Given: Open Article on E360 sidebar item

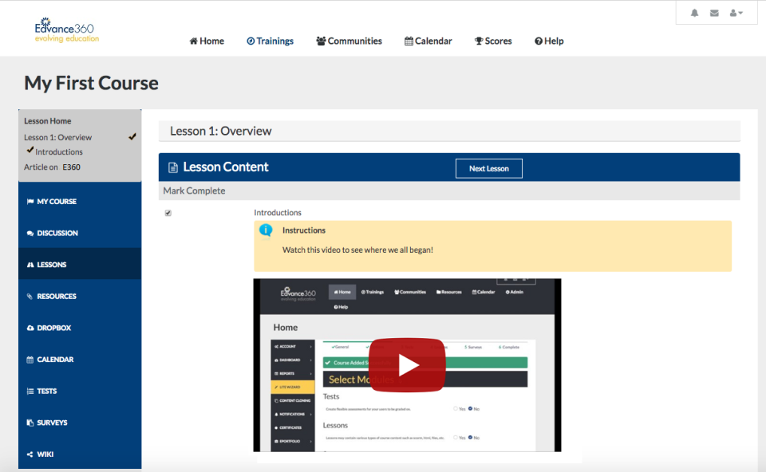Looking at the screenshot, I should pos(53,167).
